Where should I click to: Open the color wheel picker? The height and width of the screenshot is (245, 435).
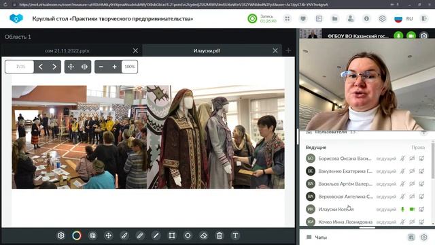click(x=77, y=235)
